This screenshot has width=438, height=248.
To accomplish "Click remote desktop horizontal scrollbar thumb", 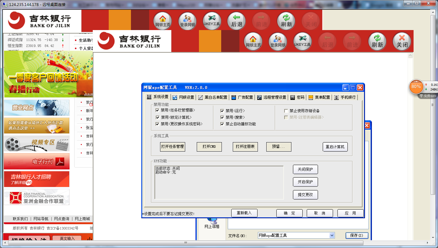I will (x=186, y=243).
